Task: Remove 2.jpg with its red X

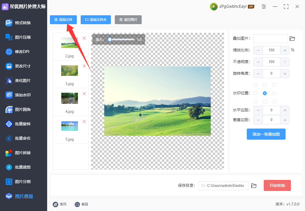Action: pyautogui.click(x=84, y=38)
